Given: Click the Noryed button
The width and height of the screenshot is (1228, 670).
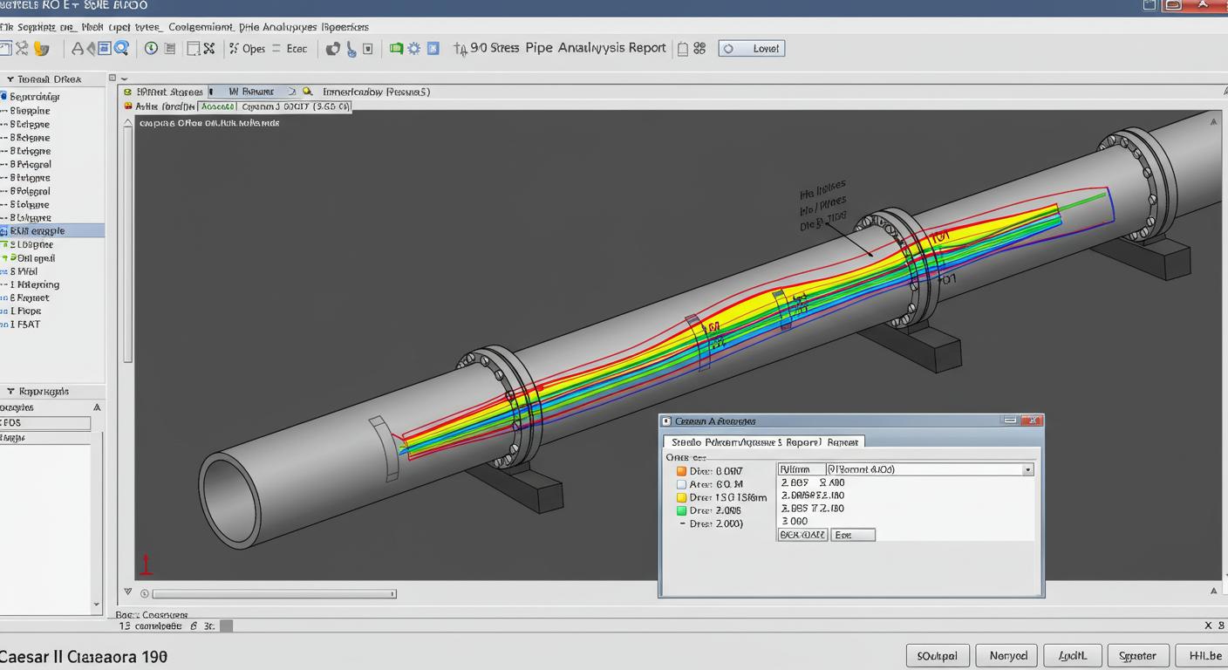Looking at the screenshot, I should coord(1007,655).
